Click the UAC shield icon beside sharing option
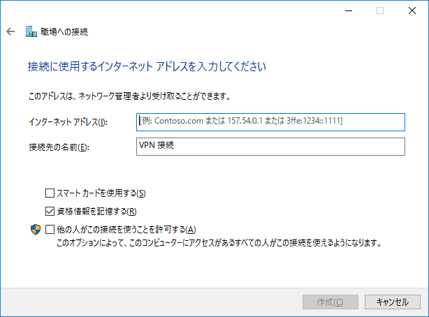429x317 pixels. click(36, 230)
